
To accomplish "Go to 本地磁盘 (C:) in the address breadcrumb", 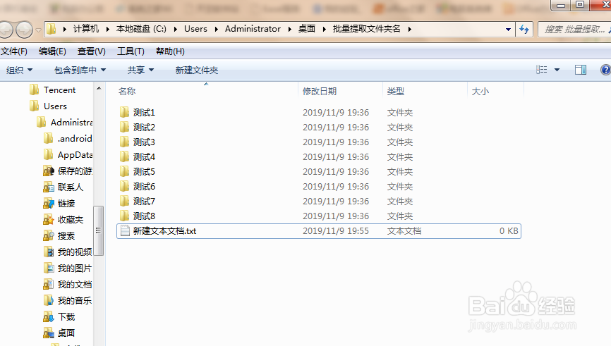I will tap(141, 29).
